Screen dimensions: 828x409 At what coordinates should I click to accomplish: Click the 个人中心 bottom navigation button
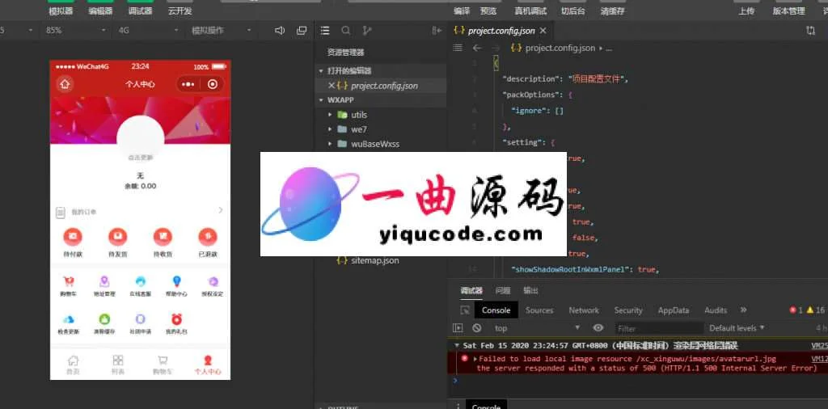click(208, 365)
